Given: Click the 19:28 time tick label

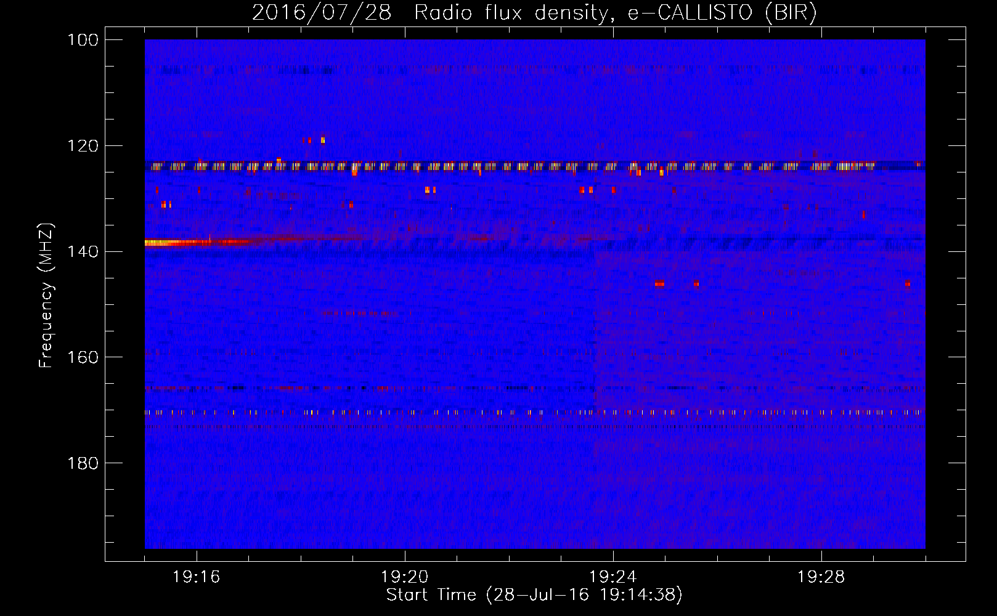Looking at the screenshot, I should pyautogui.click(x=821, y=577).
